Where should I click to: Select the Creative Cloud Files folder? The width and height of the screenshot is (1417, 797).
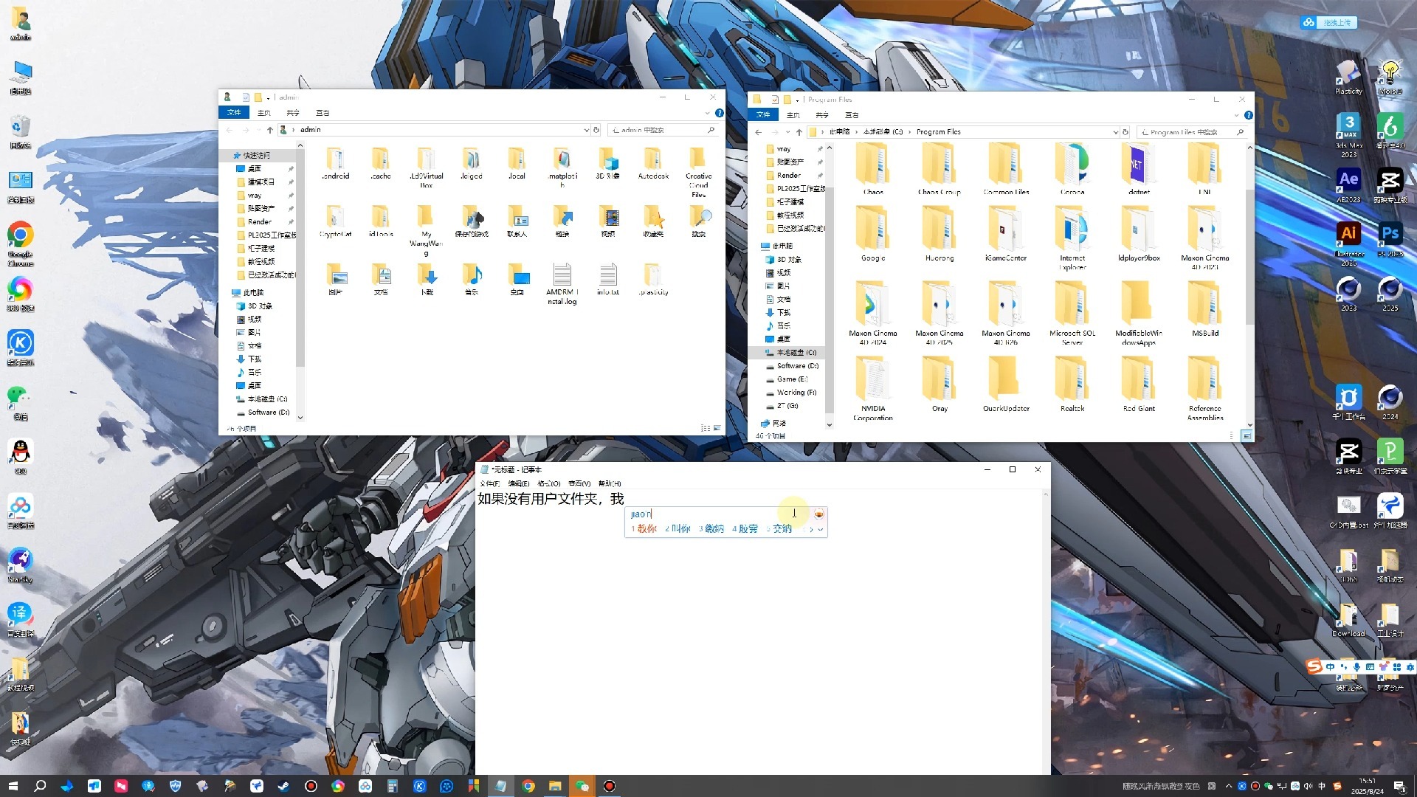(x=698, y=172)
